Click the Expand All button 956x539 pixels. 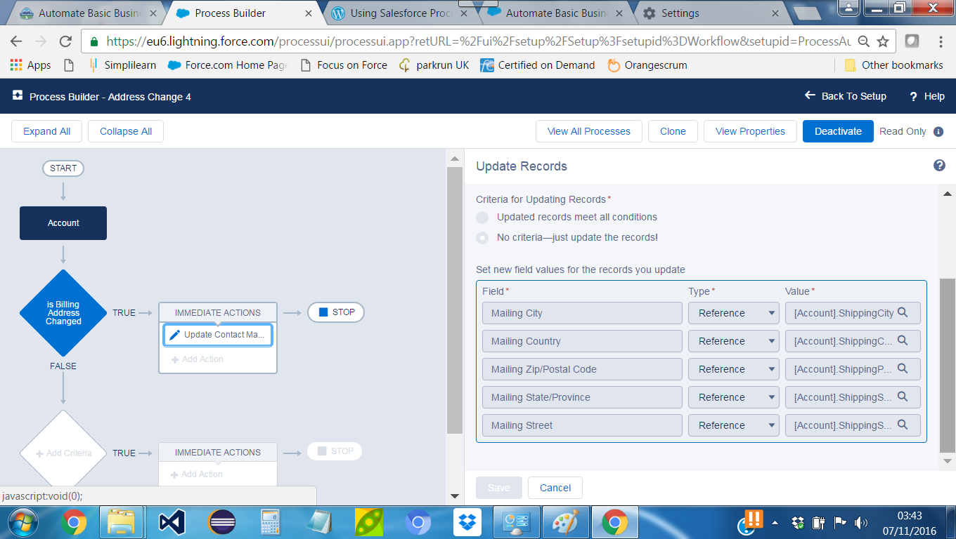pyautogui.click(x=46, y=131)
